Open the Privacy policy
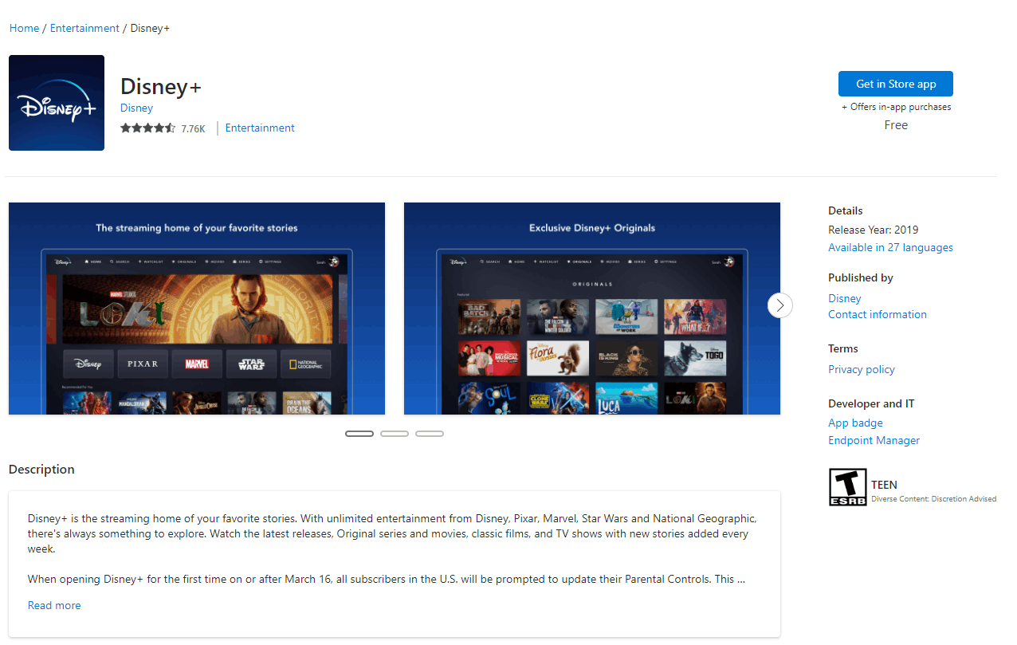1017x645 pixels. 861,369
